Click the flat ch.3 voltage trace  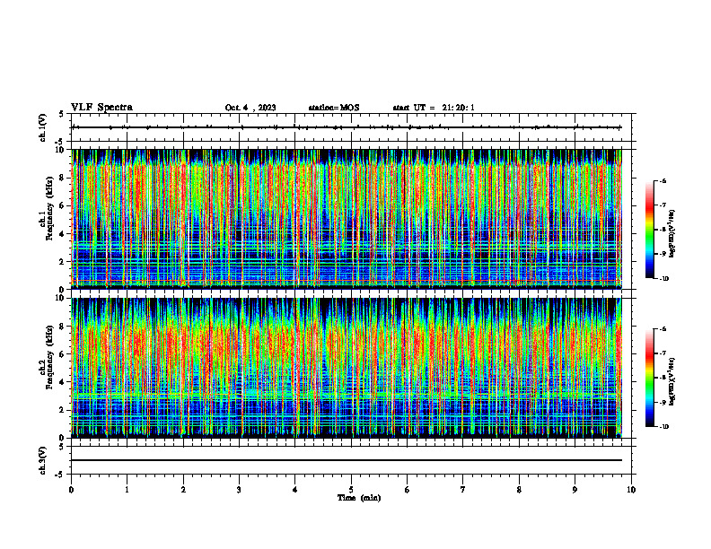[347, 460]
